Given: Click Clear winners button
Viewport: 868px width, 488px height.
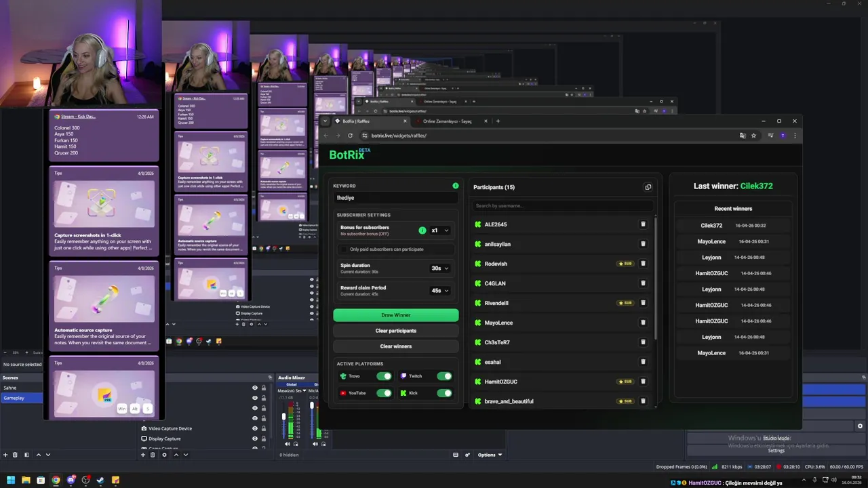Looking at the screenshot, I should pyautogui.click(x=396, y=346).
